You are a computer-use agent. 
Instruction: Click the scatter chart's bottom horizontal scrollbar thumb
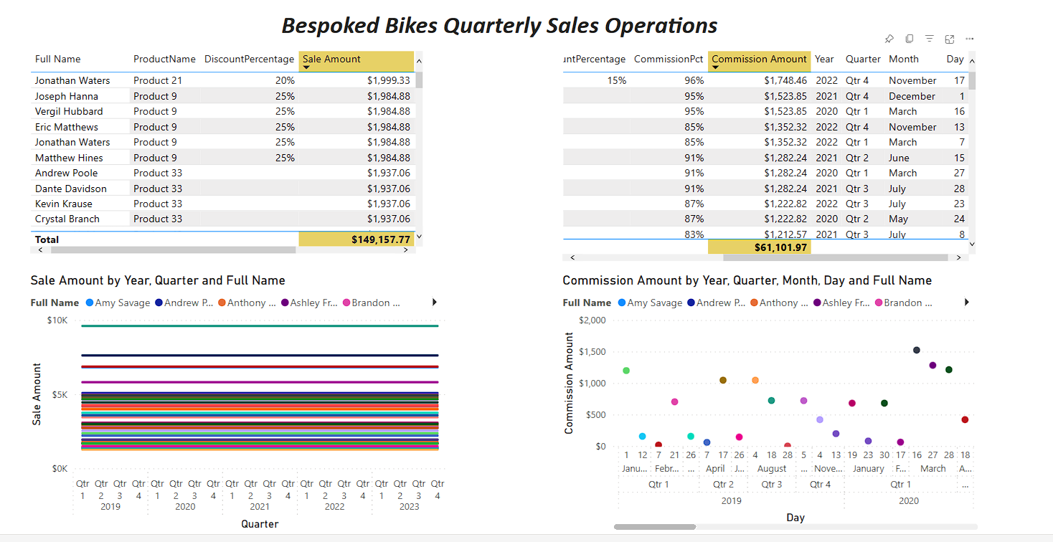655,527
